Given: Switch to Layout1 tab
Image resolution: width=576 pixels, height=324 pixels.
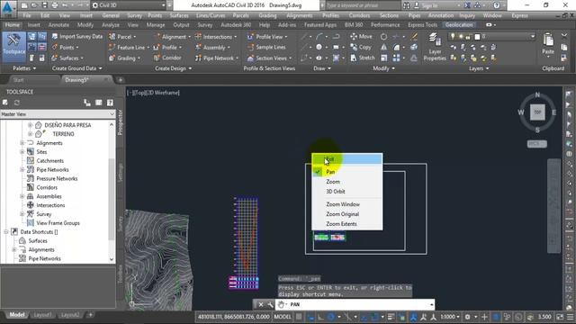Looking at the screenshot, I should click(42, 315).
